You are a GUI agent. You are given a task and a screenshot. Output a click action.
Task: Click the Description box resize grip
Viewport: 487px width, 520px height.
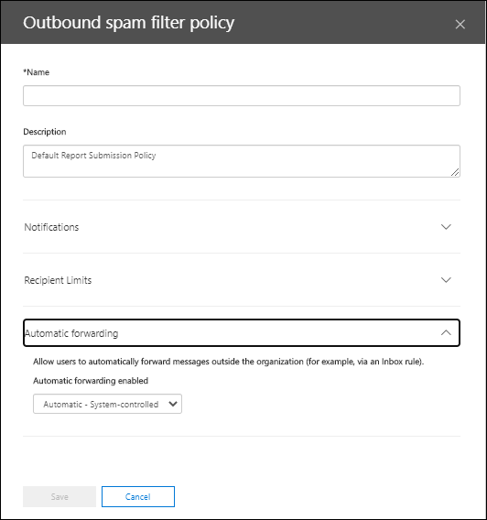(455, 172)
